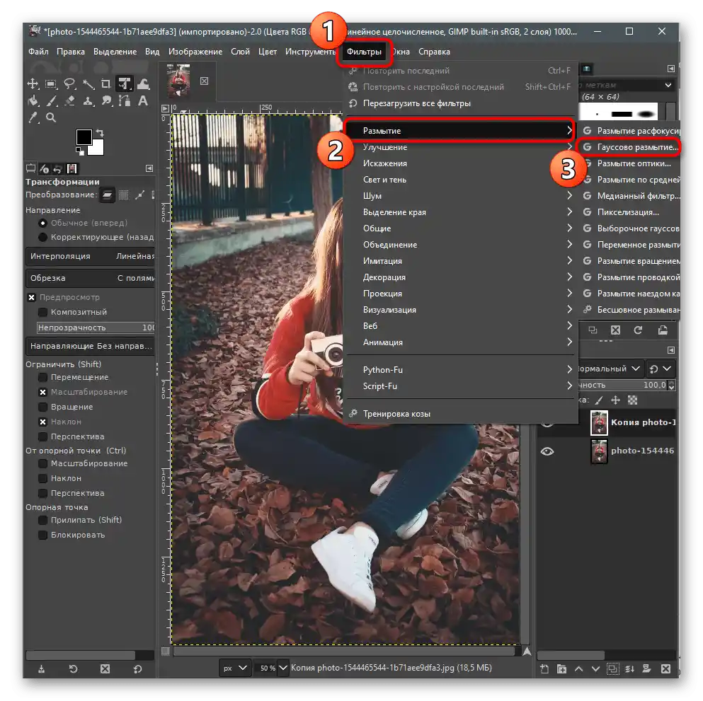The height and width of the screenshot is (701, 703).
Task: Toggle Вращение constraint checkbox
Action: pos(42,407)
